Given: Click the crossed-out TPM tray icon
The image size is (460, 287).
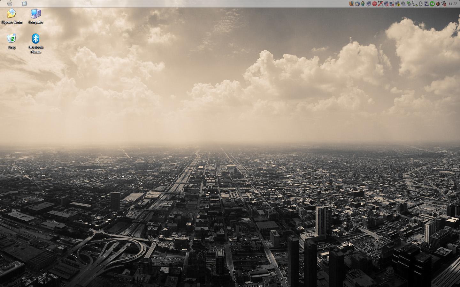Looking at the screenshot, I should tap(380, 4).
